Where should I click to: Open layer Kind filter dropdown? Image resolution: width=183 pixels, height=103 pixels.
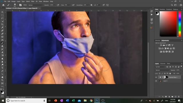[x=160, y=67]
